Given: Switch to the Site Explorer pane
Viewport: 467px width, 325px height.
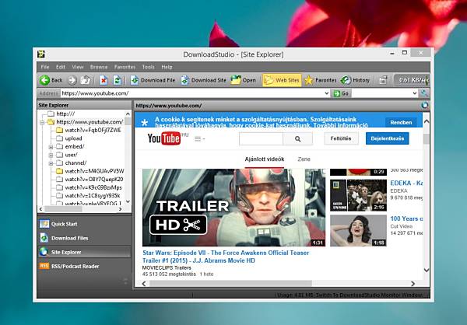Looking at the screenshot, I should (x=85, y=252).
